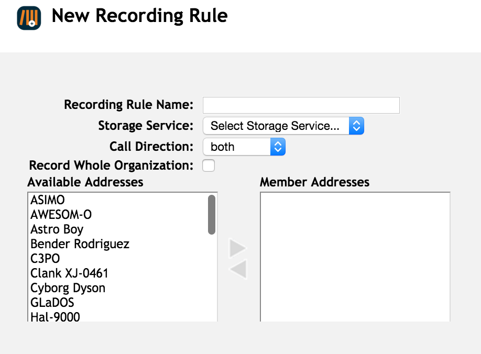Enable the Record Whole Organization checkbox
Viewport: 481px width, 354px height.
[209, 165]
